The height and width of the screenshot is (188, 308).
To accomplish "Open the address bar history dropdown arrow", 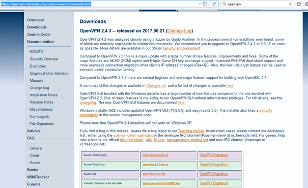I will (x=200, y=4).
